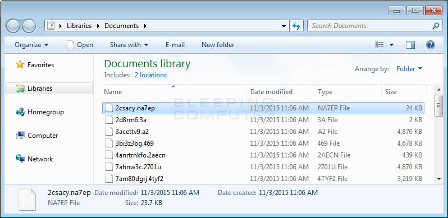Expand the Share with dropdown
This screenshot has height=218, width=448.
pyautogui.click(x=129, y=45)
